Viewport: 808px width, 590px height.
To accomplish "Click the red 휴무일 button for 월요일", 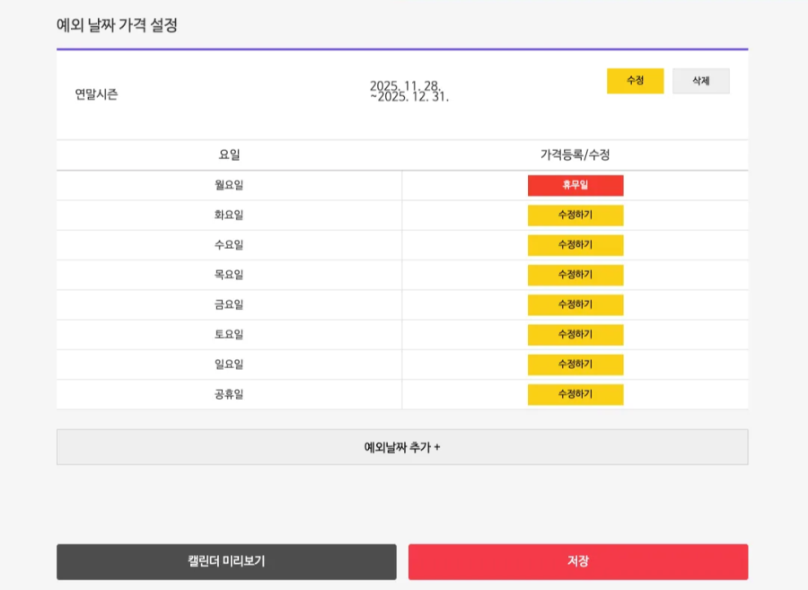I will [575, 185].
